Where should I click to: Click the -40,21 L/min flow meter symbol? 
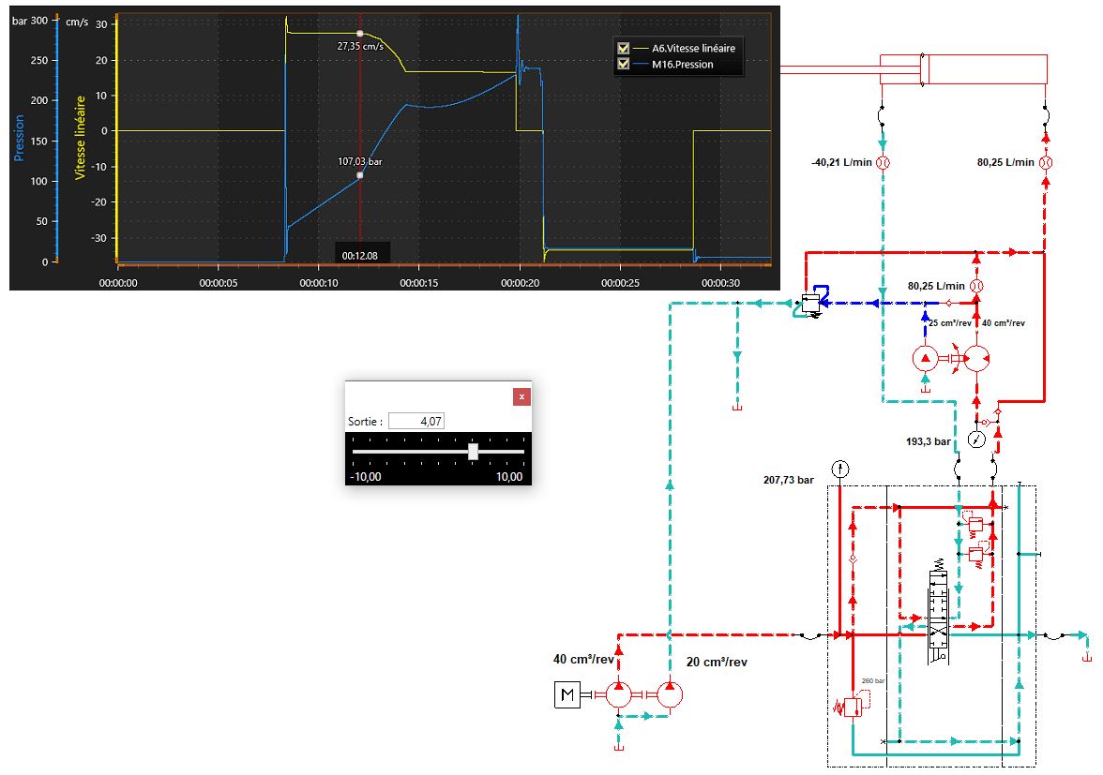(x=883, y=162)
